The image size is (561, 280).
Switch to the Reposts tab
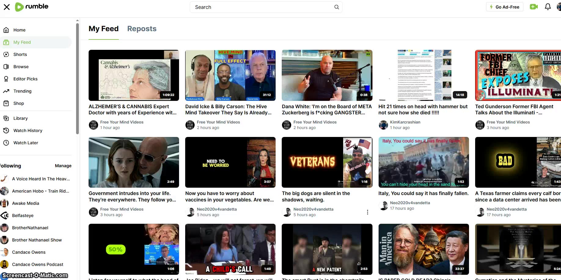pyautogui.click(x=142, y=29)
